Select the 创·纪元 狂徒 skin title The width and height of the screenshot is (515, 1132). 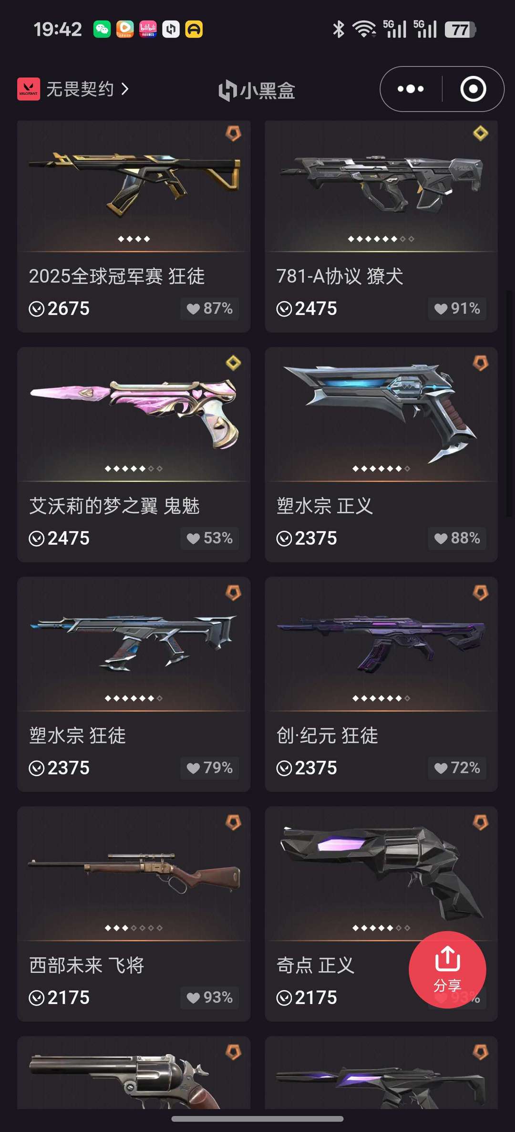coord(327,736)
